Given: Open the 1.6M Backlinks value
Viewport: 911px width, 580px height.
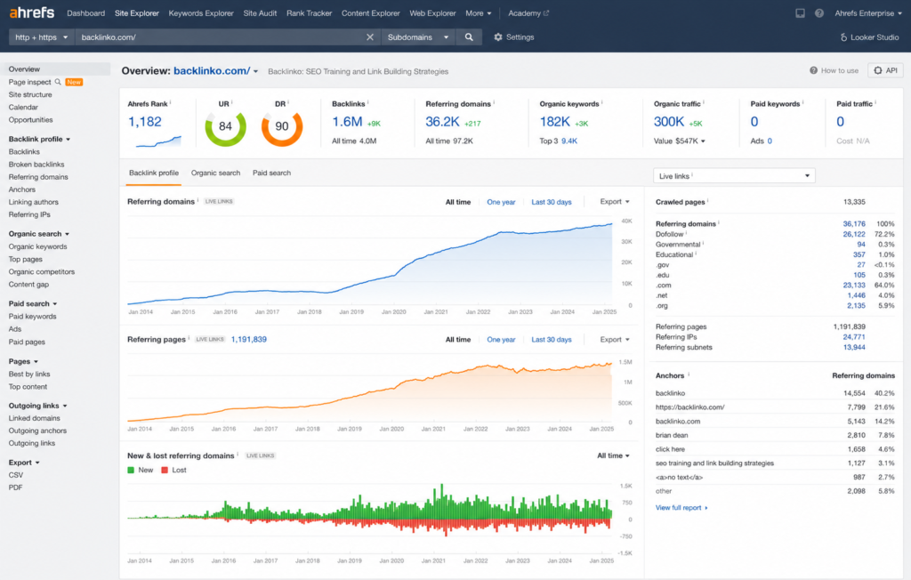Looking at the screenshot, I should (347, 122).
